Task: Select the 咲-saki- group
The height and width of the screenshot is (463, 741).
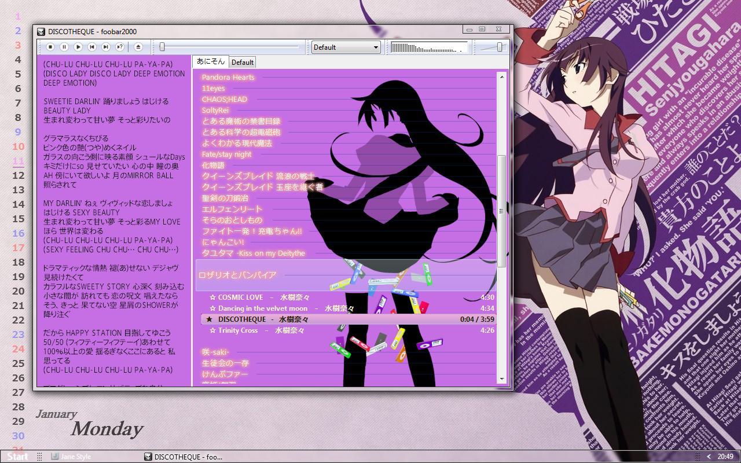Action: [215, 352]
